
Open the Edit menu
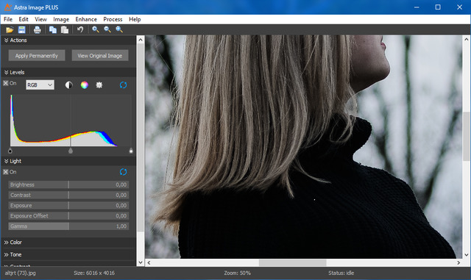(24, 19)
